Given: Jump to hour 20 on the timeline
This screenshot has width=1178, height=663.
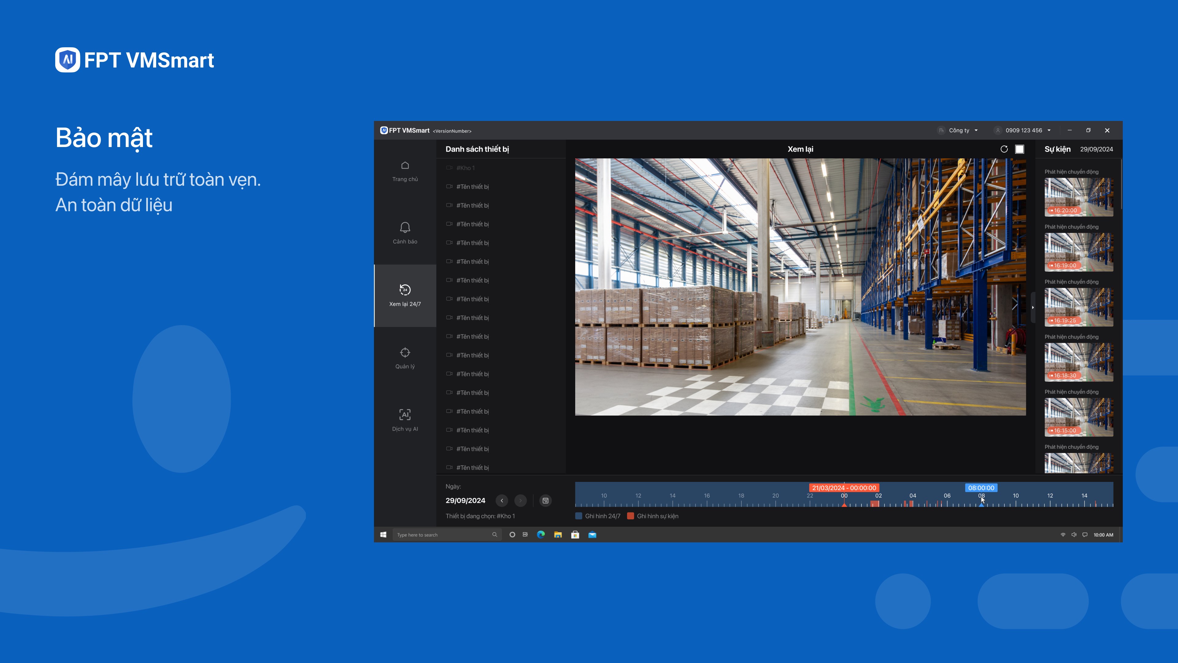Looking at the screenshot, I should 775,495.
